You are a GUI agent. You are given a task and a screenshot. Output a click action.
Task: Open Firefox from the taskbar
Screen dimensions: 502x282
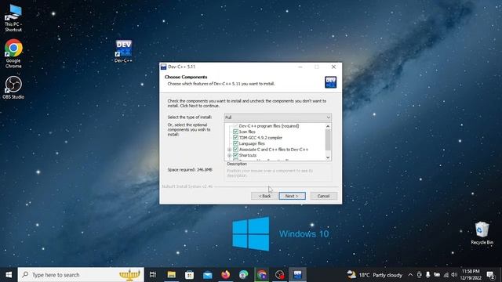226,275
